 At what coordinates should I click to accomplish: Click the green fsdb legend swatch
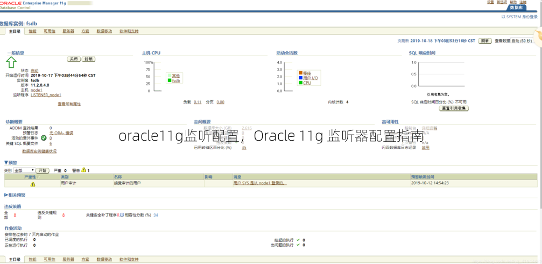pos(170,80)
